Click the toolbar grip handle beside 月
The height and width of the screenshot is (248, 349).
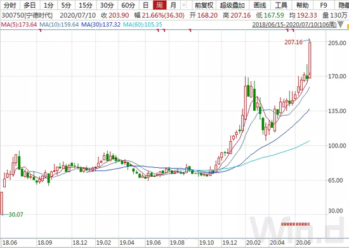(x=184, y=5)
